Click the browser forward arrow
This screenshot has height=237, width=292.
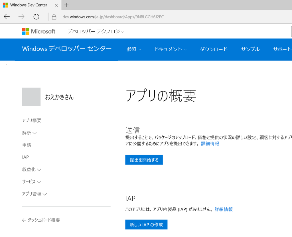[x=21, y=17]
